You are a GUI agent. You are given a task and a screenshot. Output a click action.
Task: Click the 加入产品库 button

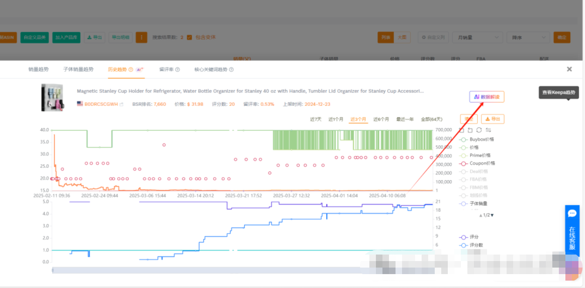[66, 37]
